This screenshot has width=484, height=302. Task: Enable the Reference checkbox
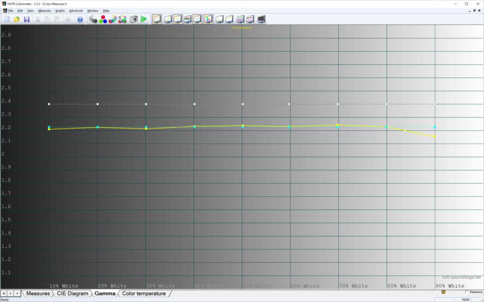point(467,292)
